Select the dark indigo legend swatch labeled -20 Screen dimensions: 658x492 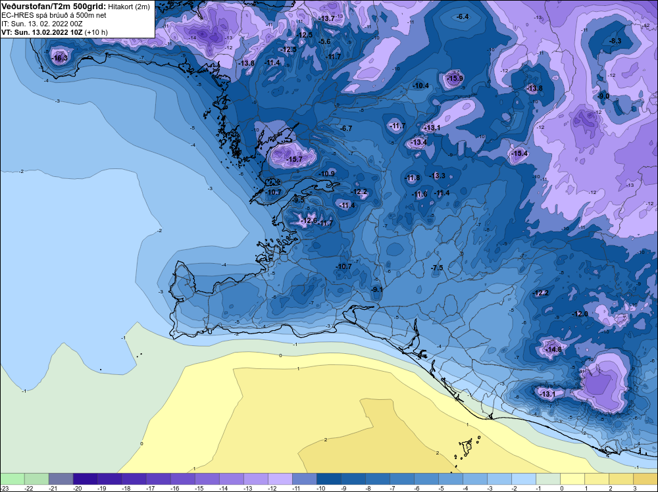pos(85,479)
